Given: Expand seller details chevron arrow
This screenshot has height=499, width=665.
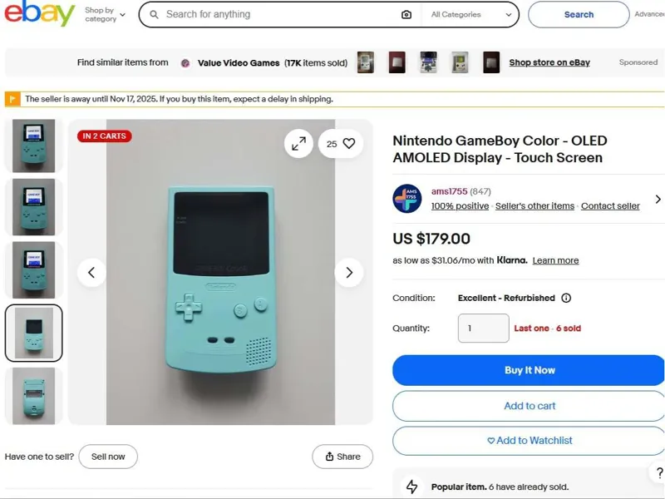Looking at the screenshot, I should [658, 200].
